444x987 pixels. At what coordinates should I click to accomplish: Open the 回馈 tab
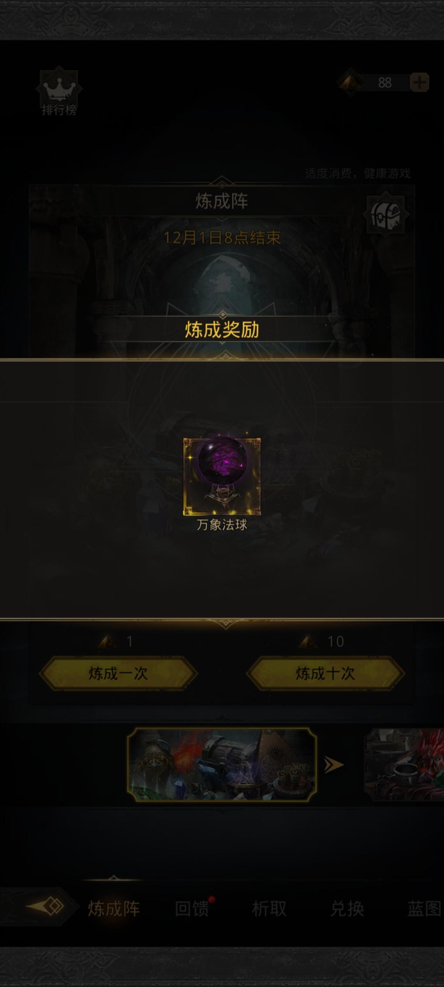pos(192,908)
